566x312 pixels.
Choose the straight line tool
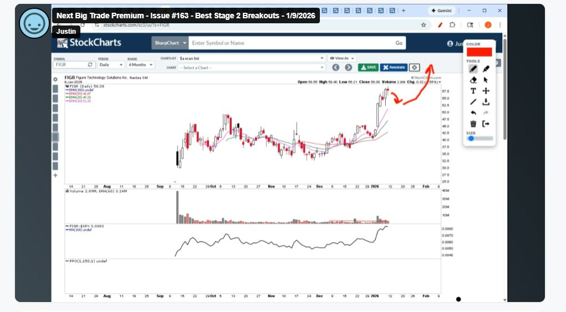473,102
